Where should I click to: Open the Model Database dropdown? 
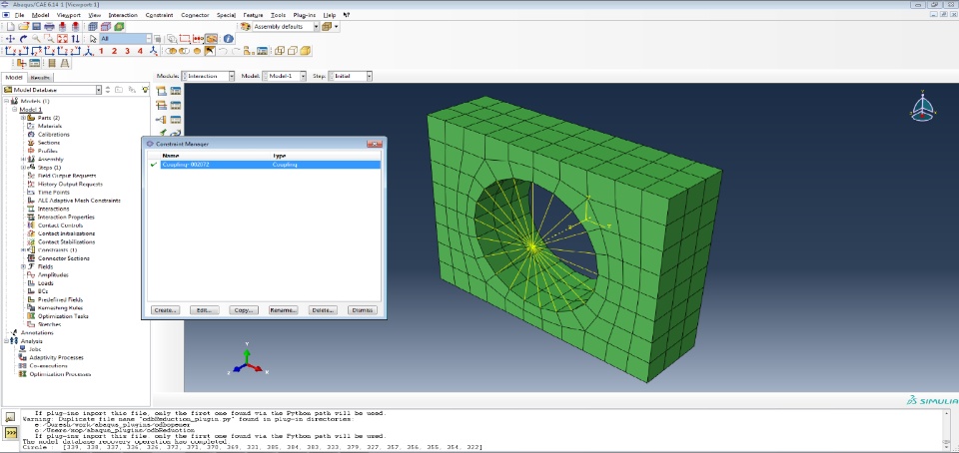coord(52,90)
